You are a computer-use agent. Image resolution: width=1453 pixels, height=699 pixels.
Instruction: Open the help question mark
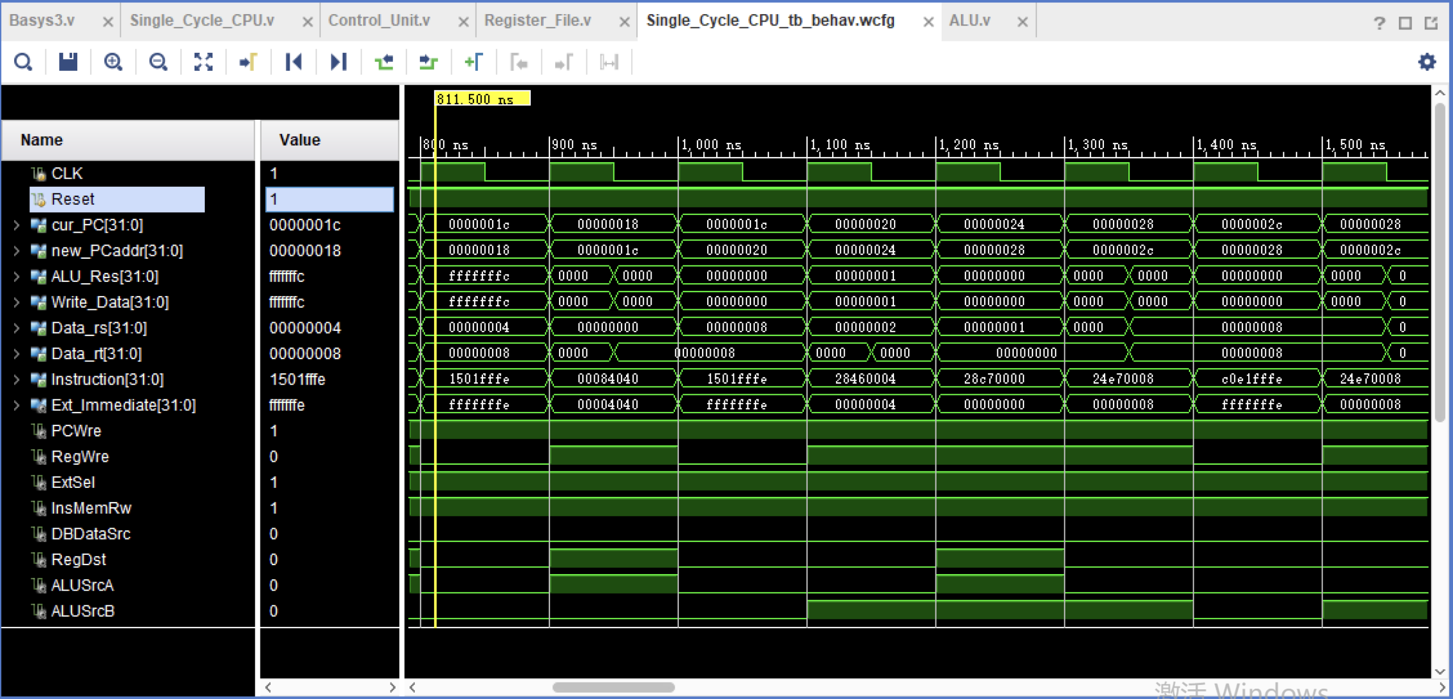click(x=1379, y=23)
